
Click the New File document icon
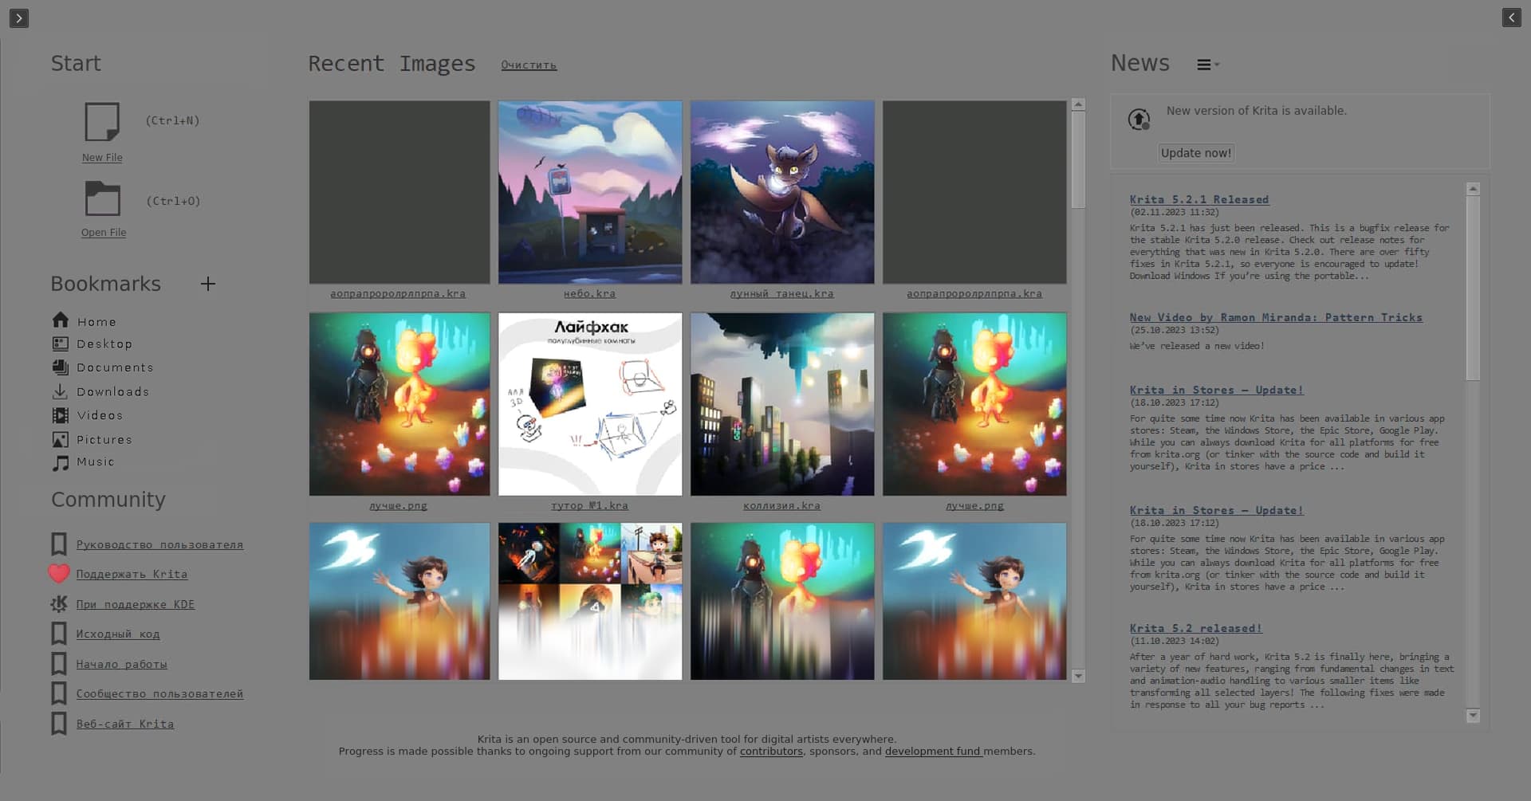click(102, 122)
